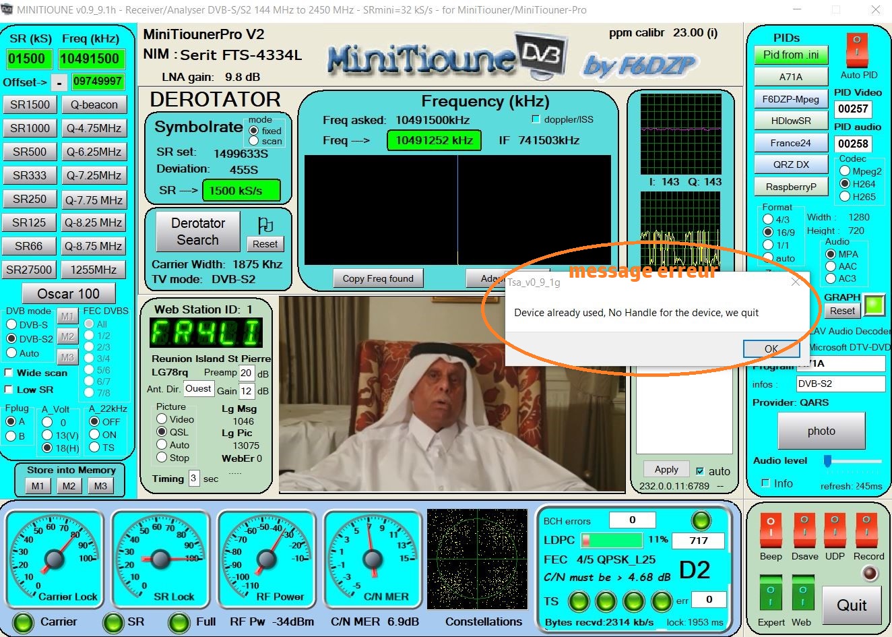Click the PID Video 00257 field
892x637 pixels.
(853, 109)
